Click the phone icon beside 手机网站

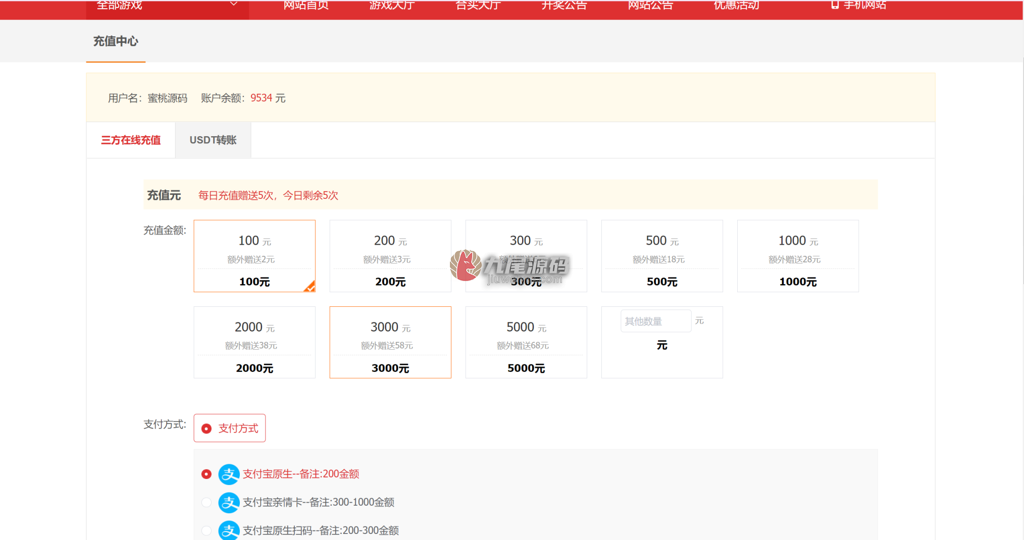coord(835,5)
